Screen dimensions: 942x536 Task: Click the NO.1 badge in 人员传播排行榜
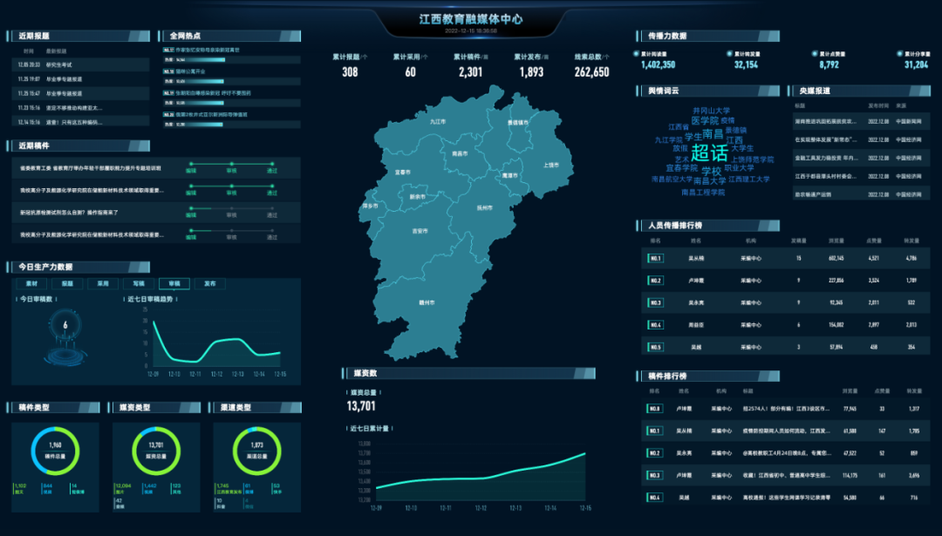tap(655, 258)
